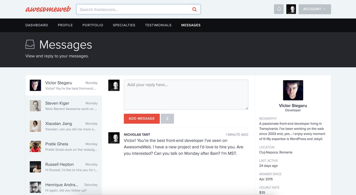Viewport: 356px width, 195px height.
Task: Open the SPECIALTIES page
Action: click(124, 25)
